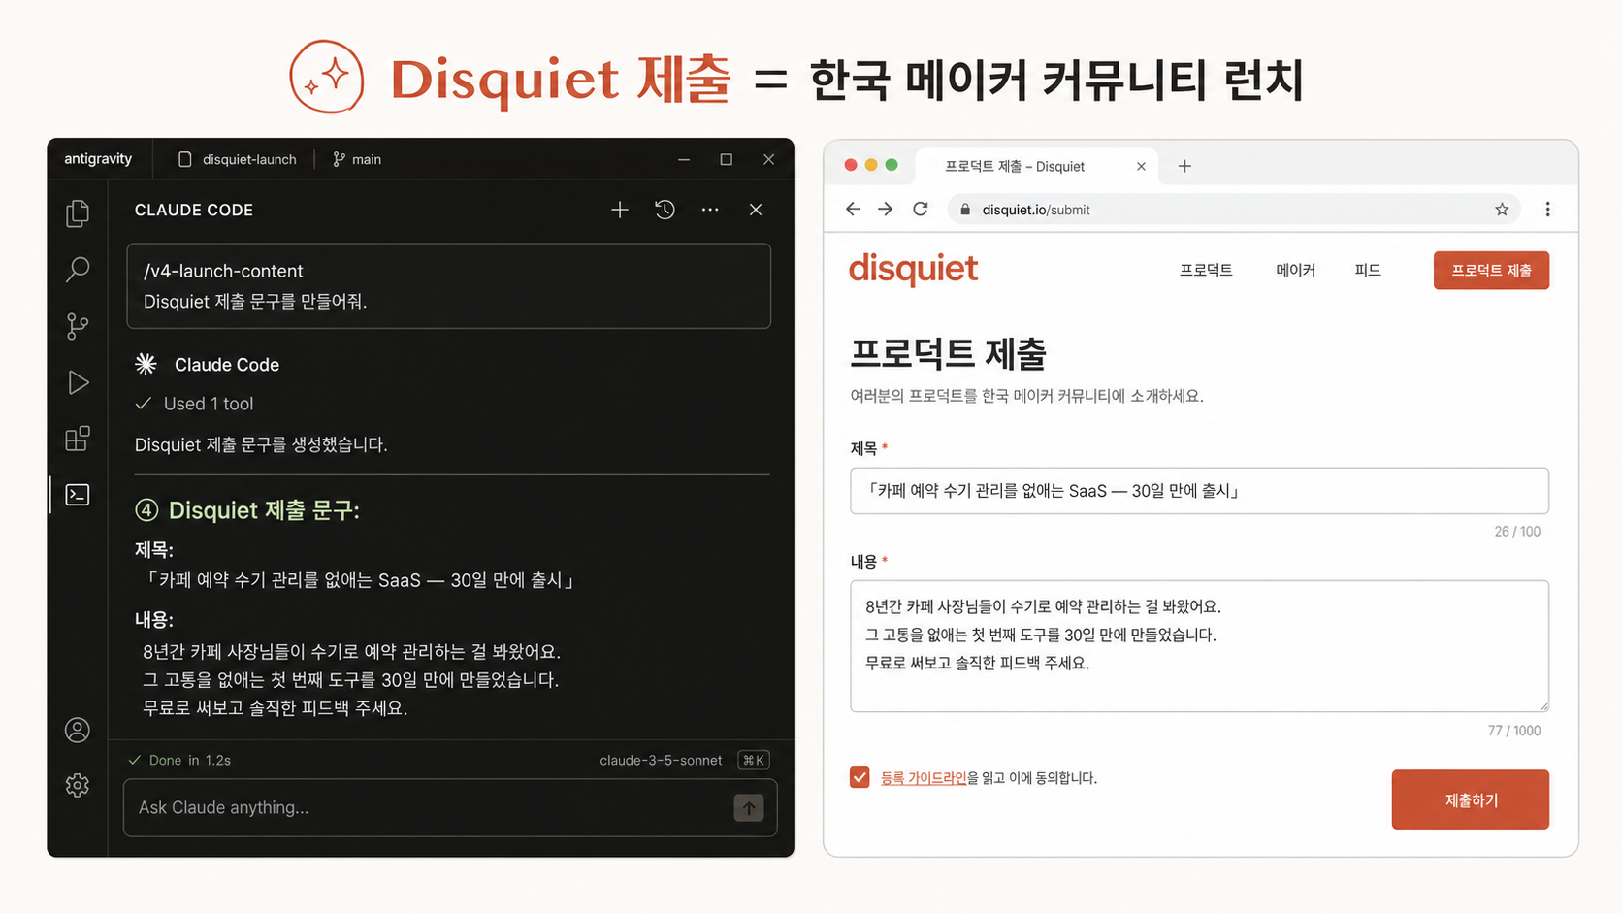
Task: Click the CLAUDE CODE panel title
Action: point(193,210)
